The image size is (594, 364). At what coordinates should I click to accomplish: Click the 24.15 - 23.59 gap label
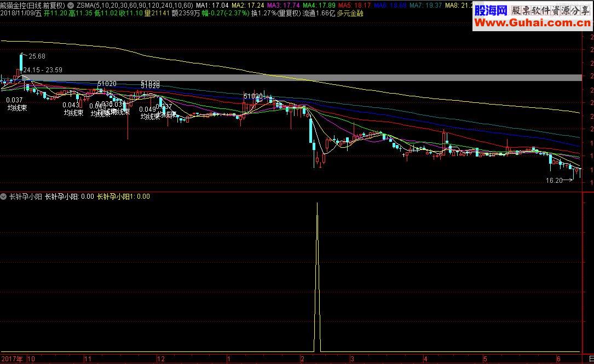click(x=43, y=70)
